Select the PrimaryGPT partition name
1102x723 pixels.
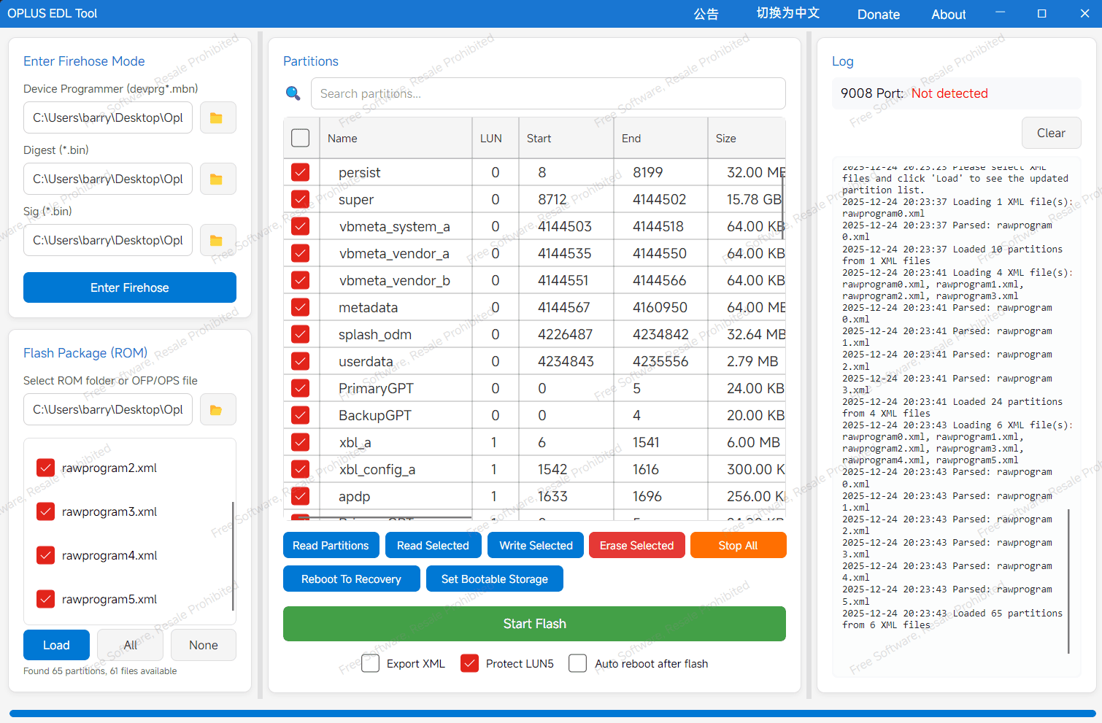tap(376, 388)
